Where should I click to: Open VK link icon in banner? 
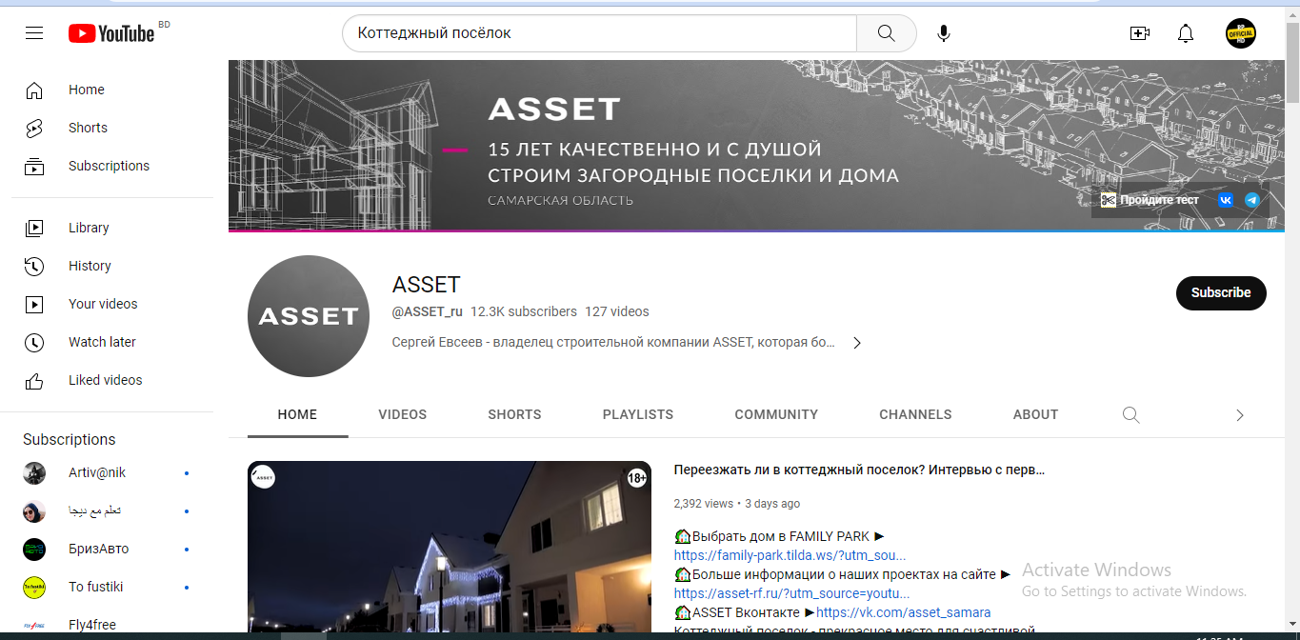click(1225, 200)
